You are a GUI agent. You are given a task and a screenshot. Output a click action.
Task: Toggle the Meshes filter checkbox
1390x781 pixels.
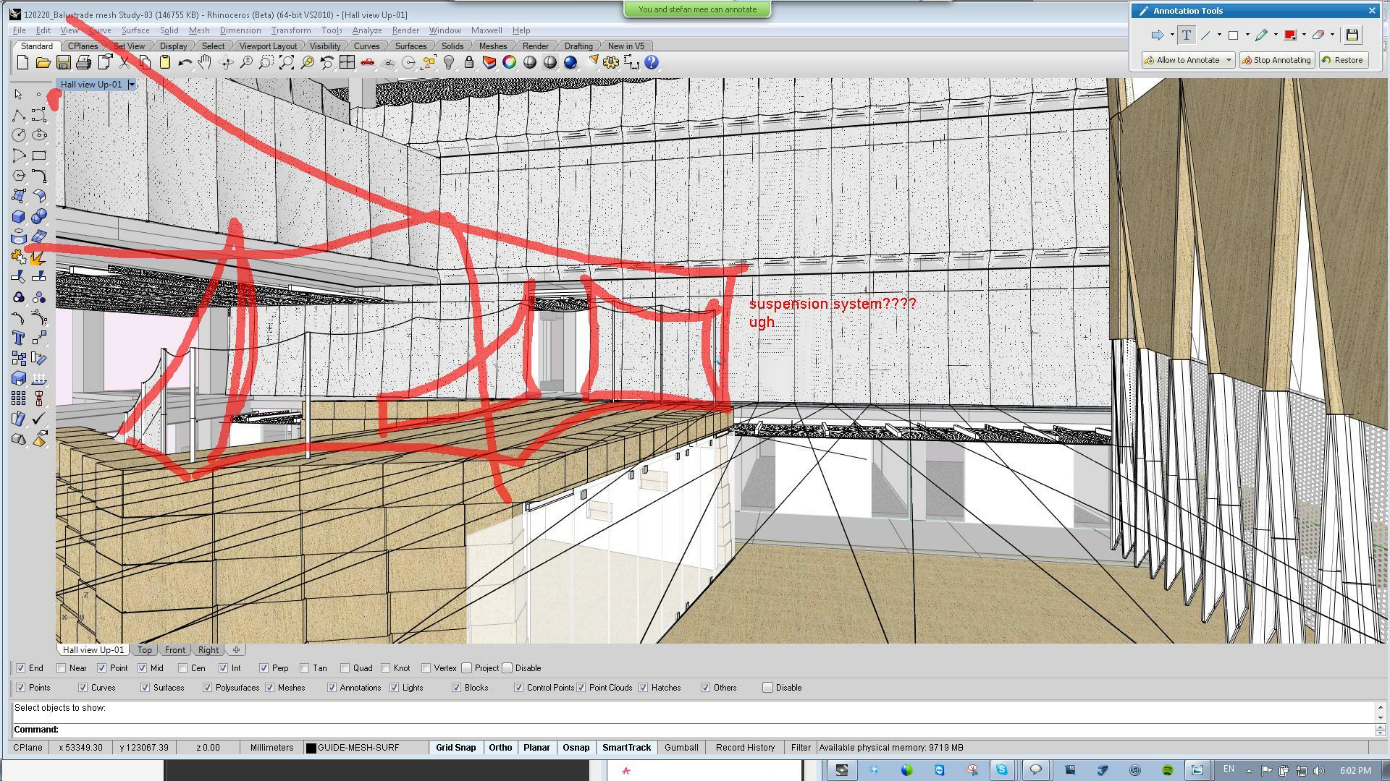coord(270,688)
